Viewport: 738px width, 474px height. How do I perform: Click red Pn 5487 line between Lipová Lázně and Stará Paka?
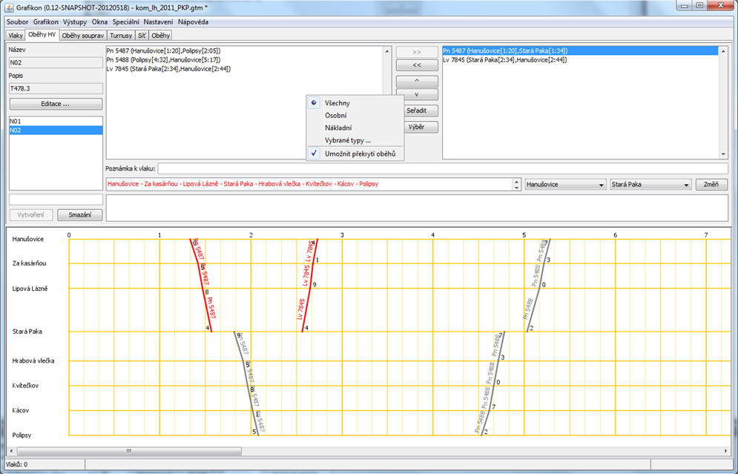pyautogui.click(x=207, y=310)
